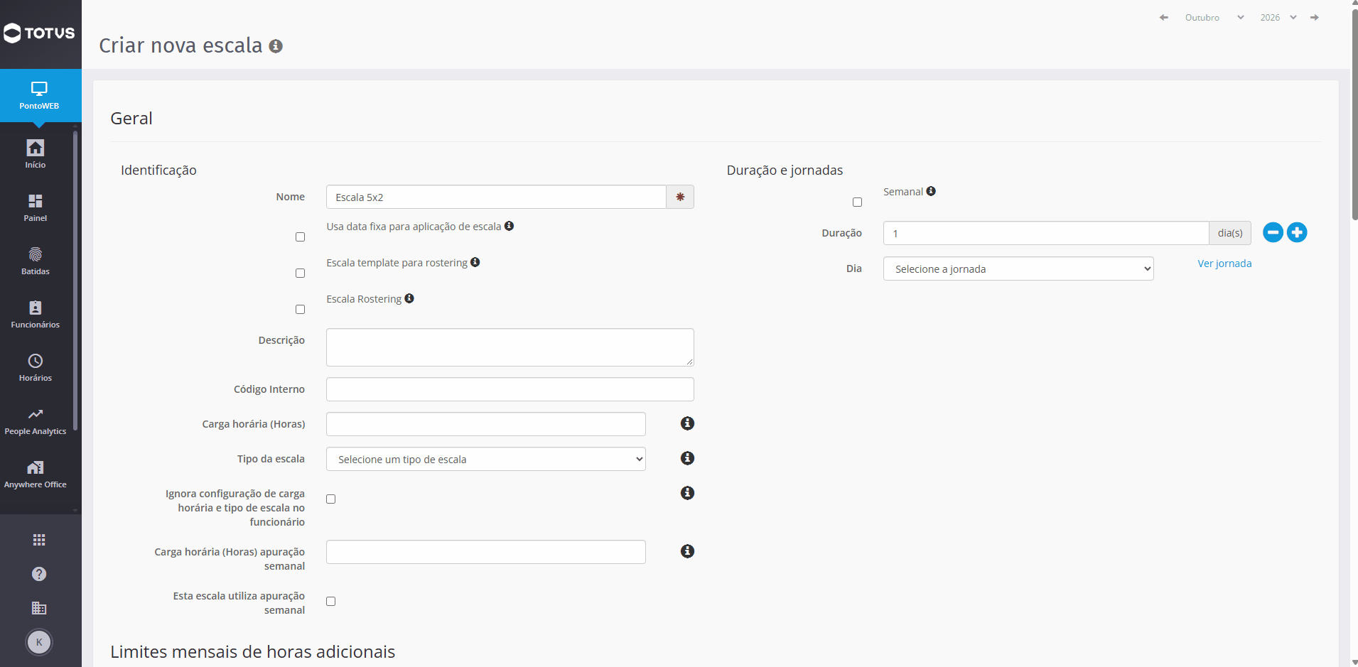Click the page vertical scrollbar
This screenshot has width=1358, height=667.
(1354, 114)
